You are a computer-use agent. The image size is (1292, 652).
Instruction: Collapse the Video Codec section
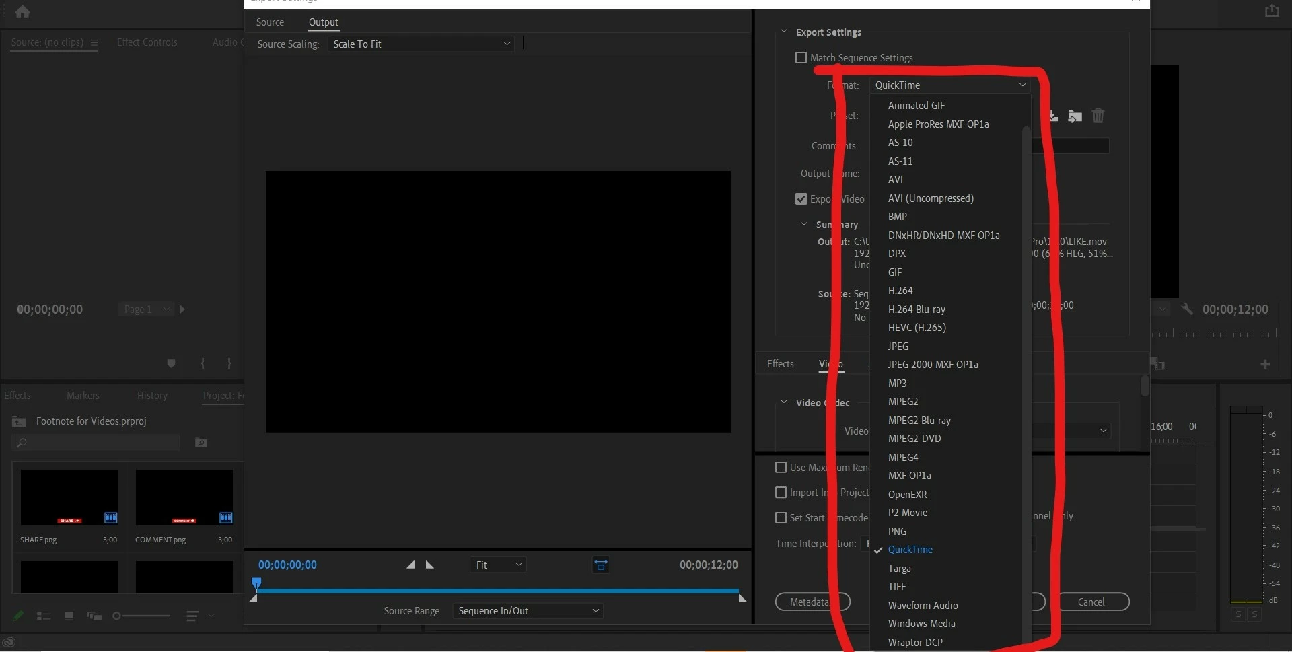pyautogui.click(x=783, y=402)
